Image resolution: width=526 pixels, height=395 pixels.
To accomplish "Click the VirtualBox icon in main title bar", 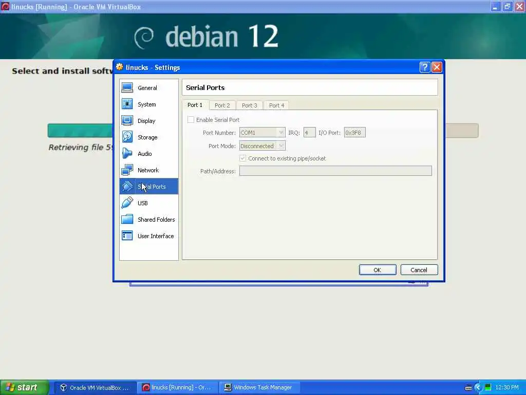I will pos(5,6).
